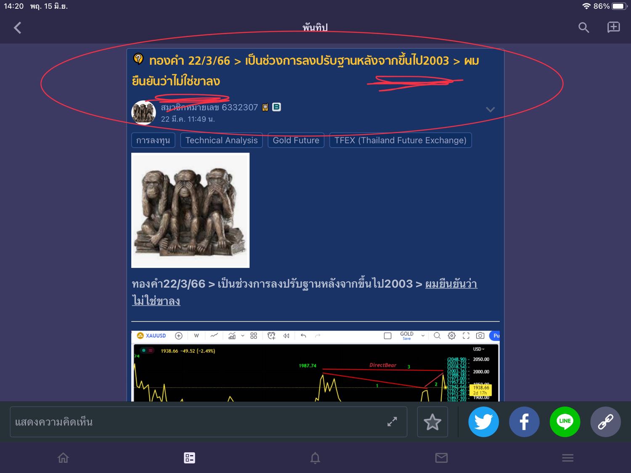This screenshot has height=473, width=631.
Task: Tap the post date 22 มี.ค. 11:49 น.
Action: click(x=188, y=119)
